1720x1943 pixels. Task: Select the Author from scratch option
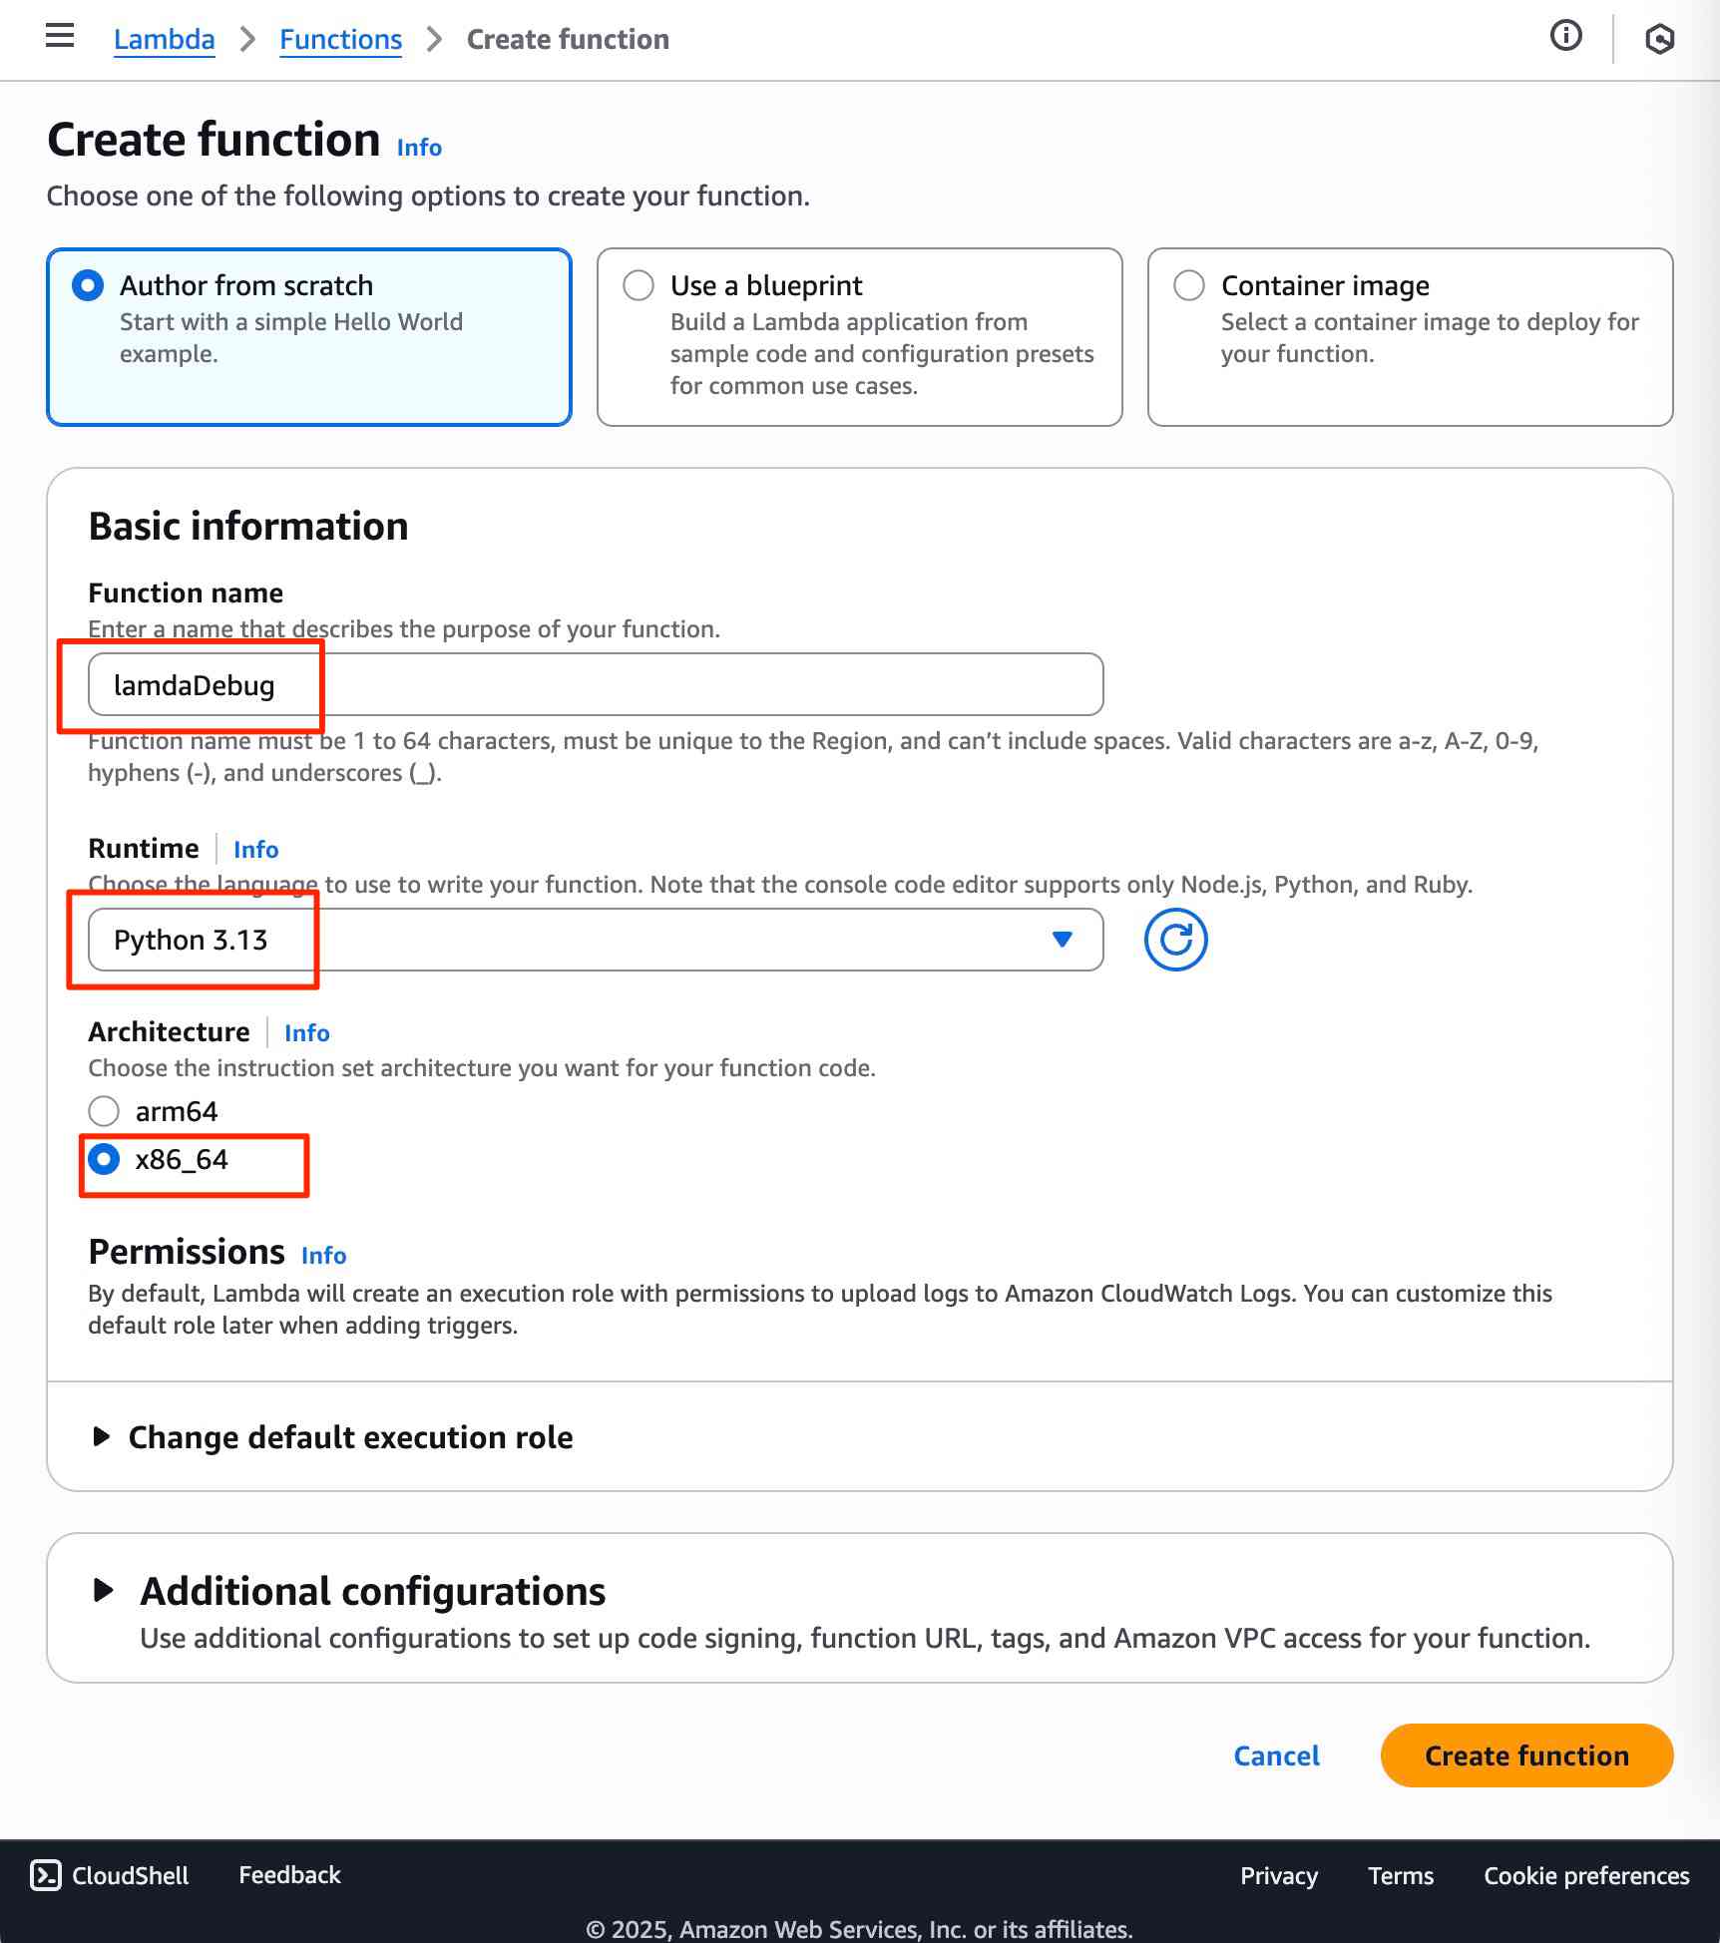tap(88, 286)
